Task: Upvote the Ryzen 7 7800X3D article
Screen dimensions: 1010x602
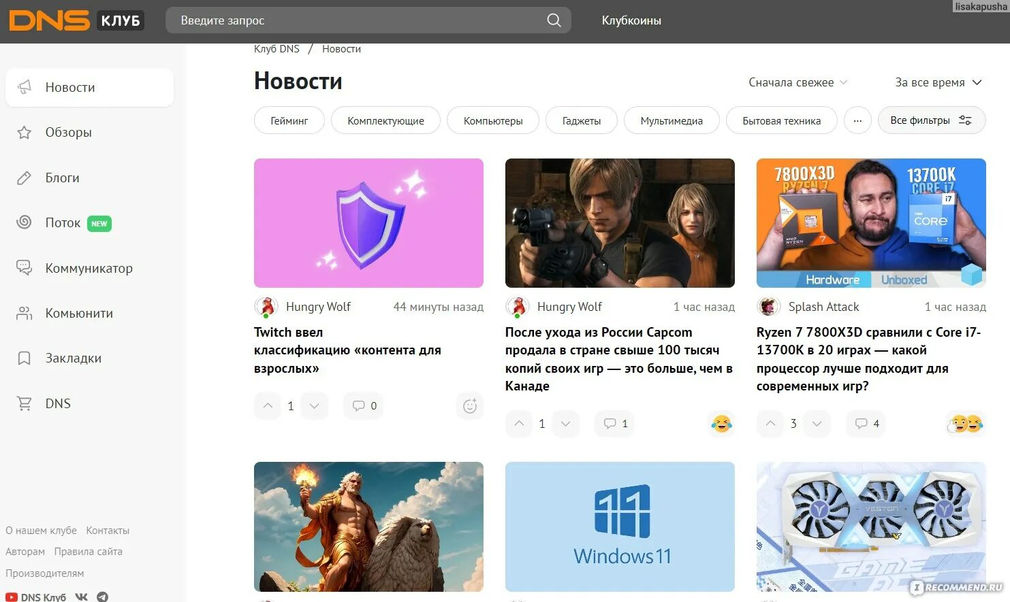Action: (x=770, y=424)
